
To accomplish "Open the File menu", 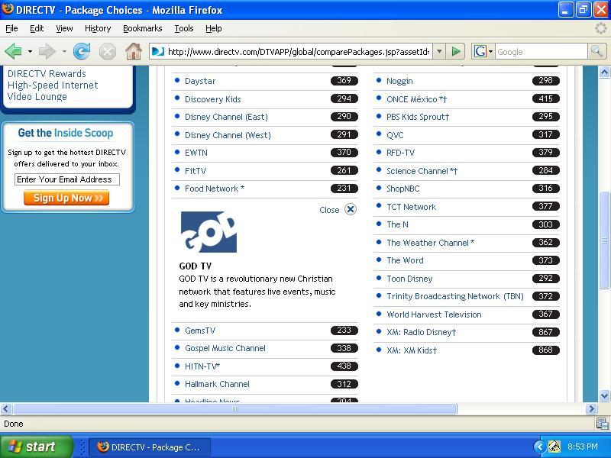I will (x=11, y=28).
